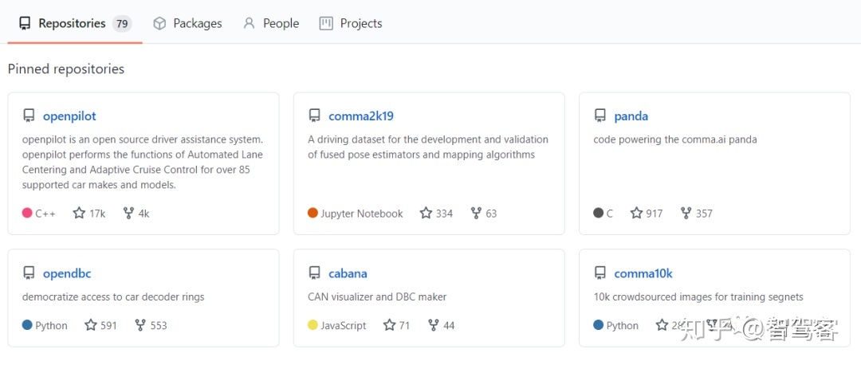Viewport: 861px width, 365px height.
Task: Click the fork icon on openpilot card
Action: pyautogui.click(x=128, y=213)
